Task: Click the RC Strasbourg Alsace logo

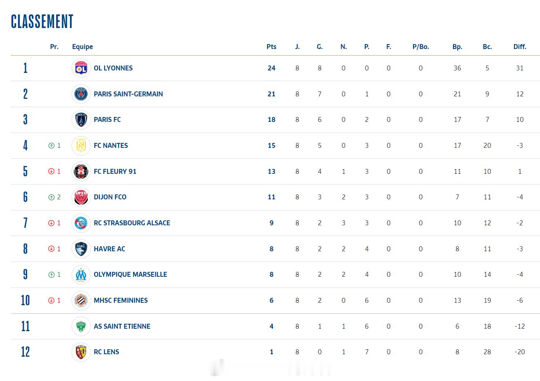Action: (x=81, y=223)
